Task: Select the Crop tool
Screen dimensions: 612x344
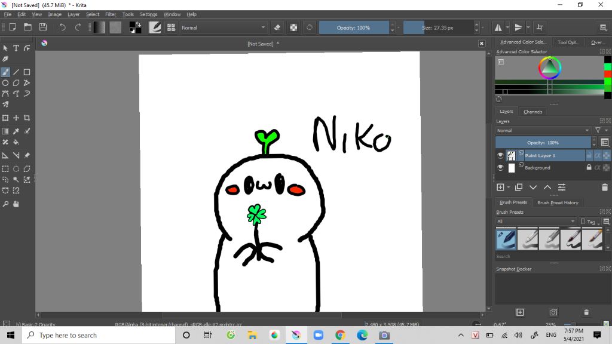Action: click(26, 118)
